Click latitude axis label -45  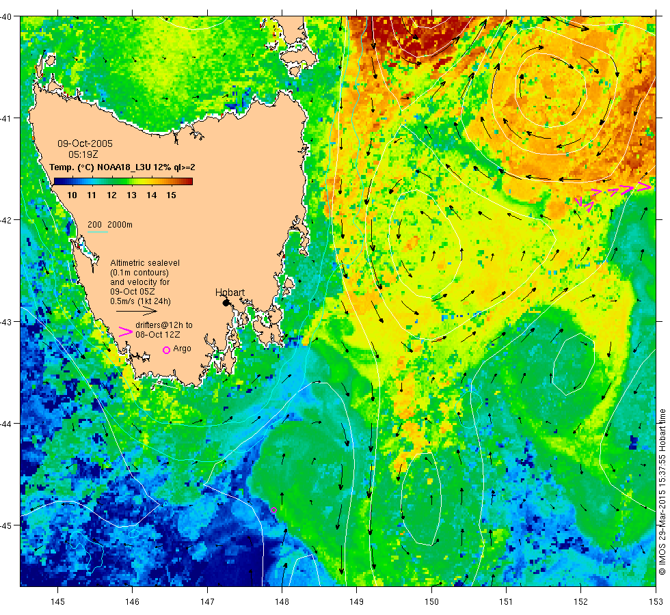pos(6,525)
